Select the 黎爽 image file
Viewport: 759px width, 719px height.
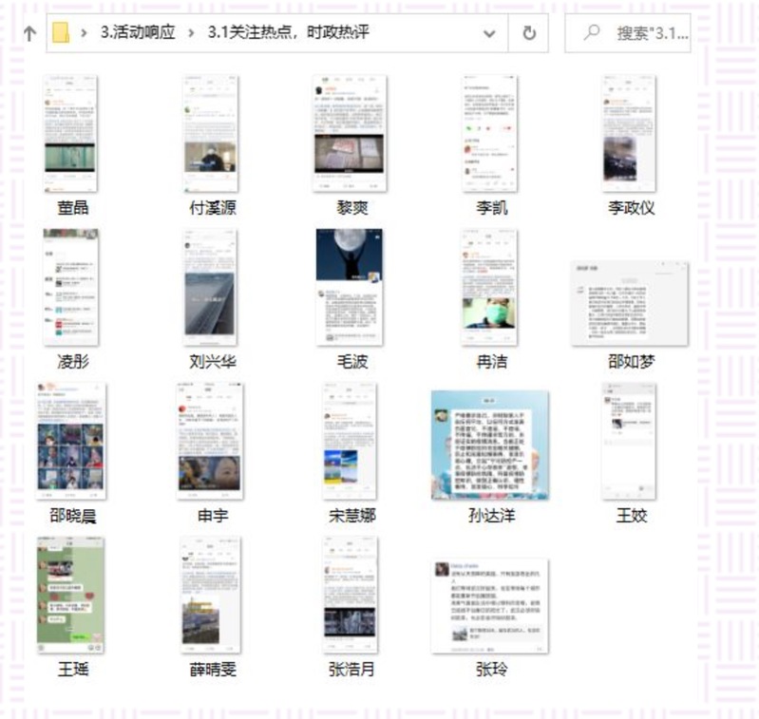coord(350,134)
